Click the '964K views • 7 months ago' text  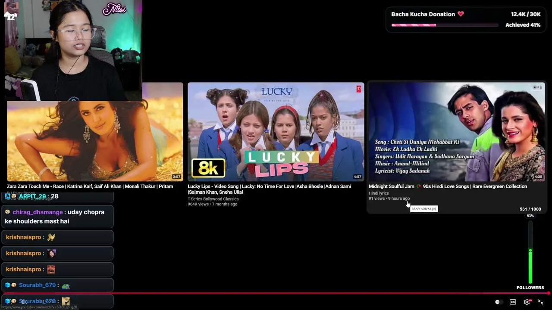[212, 204]
